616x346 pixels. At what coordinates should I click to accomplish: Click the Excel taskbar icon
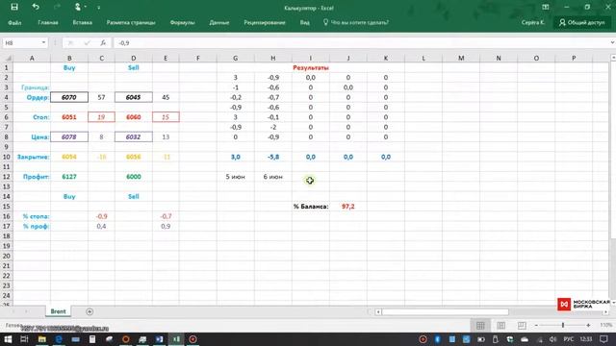pyautogui.click(x=176, y=339)
